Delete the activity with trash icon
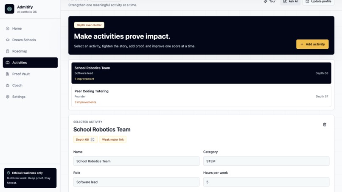The image size is (342, 192). (325, 125)
